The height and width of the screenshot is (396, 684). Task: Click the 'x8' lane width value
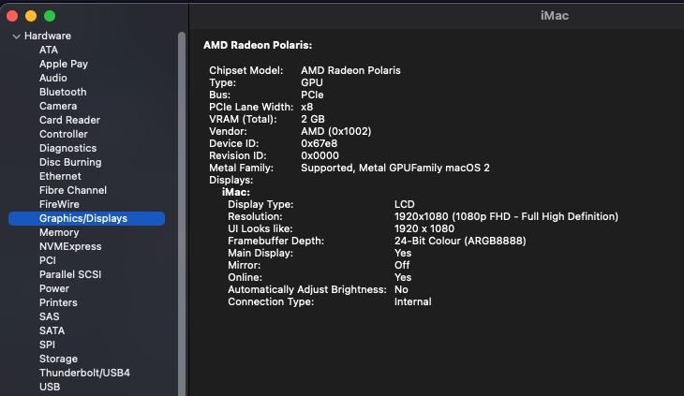(306, 107)
